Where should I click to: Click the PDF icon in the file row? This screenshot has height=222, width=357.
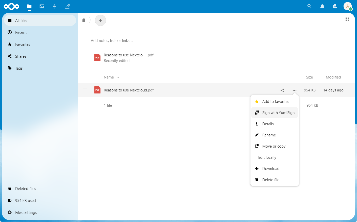pos(97,90)
